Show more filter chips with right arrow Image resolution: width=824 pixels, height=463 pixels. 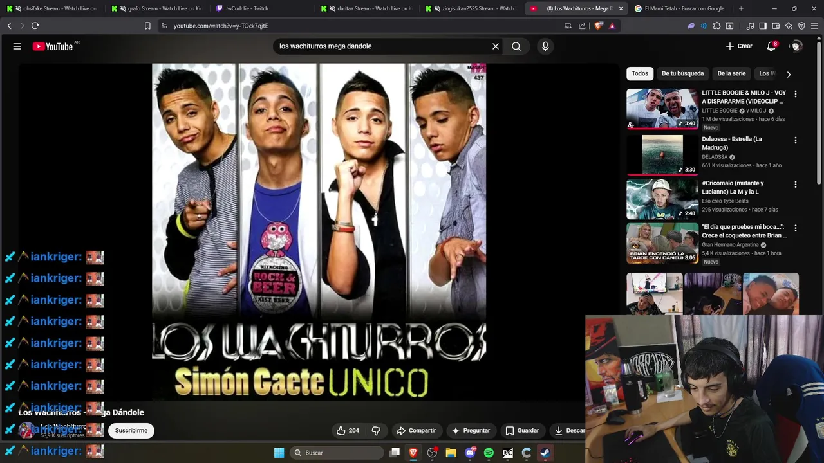(x=789, y=74)
